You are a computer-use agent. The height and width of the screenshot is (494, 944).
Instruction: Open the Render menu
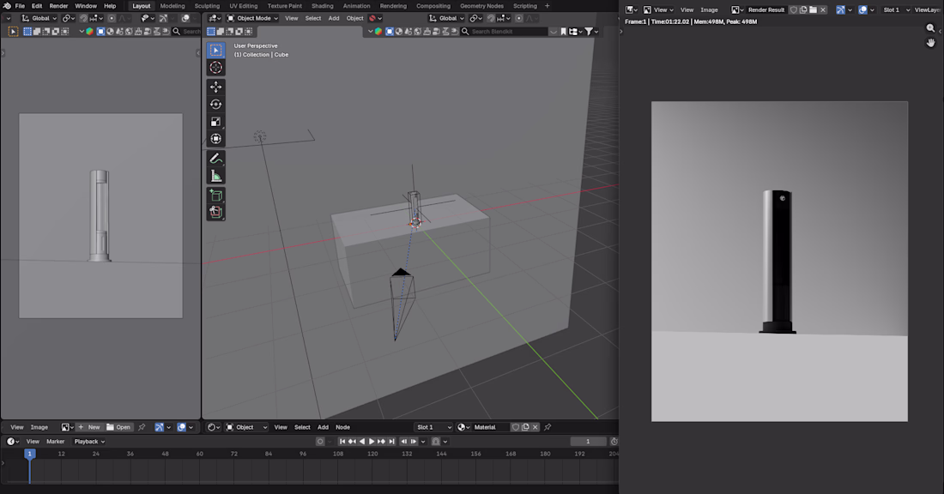(x=58, y=6)
